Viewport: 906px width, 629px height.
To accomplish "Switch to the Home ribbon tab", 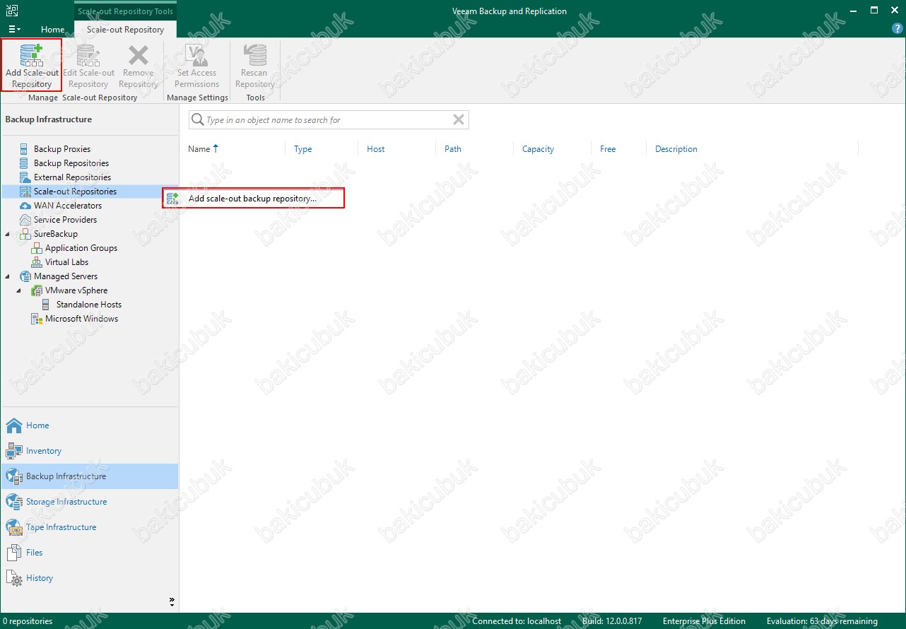I will 53,30.
